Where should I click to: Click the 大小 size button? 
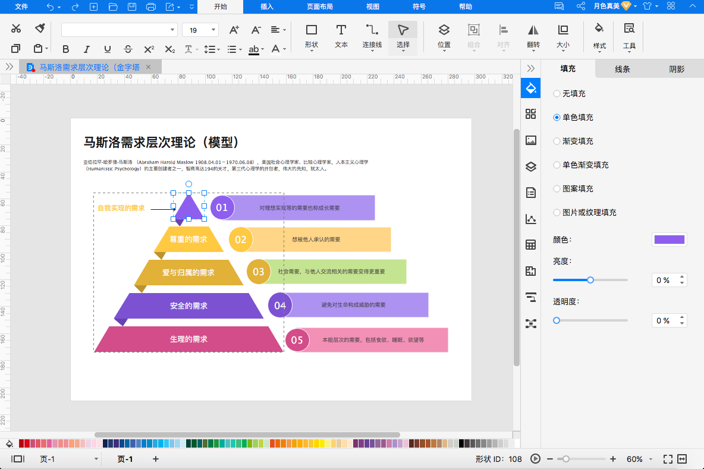(563, 36)
